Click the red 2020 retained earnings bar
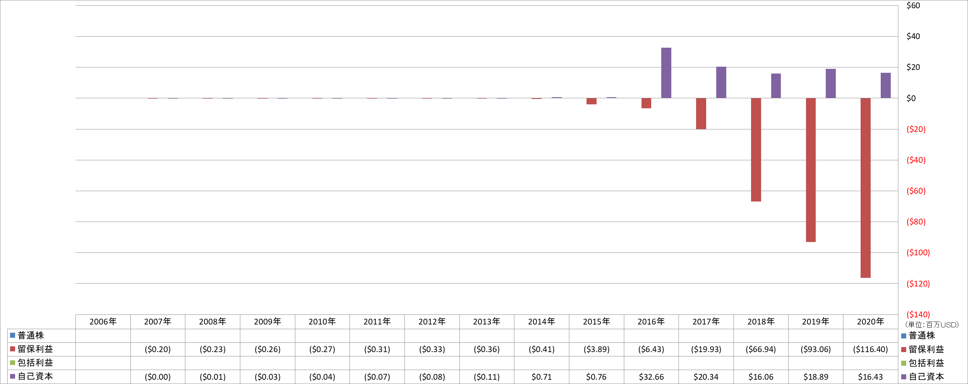 (x=865, y=188)
